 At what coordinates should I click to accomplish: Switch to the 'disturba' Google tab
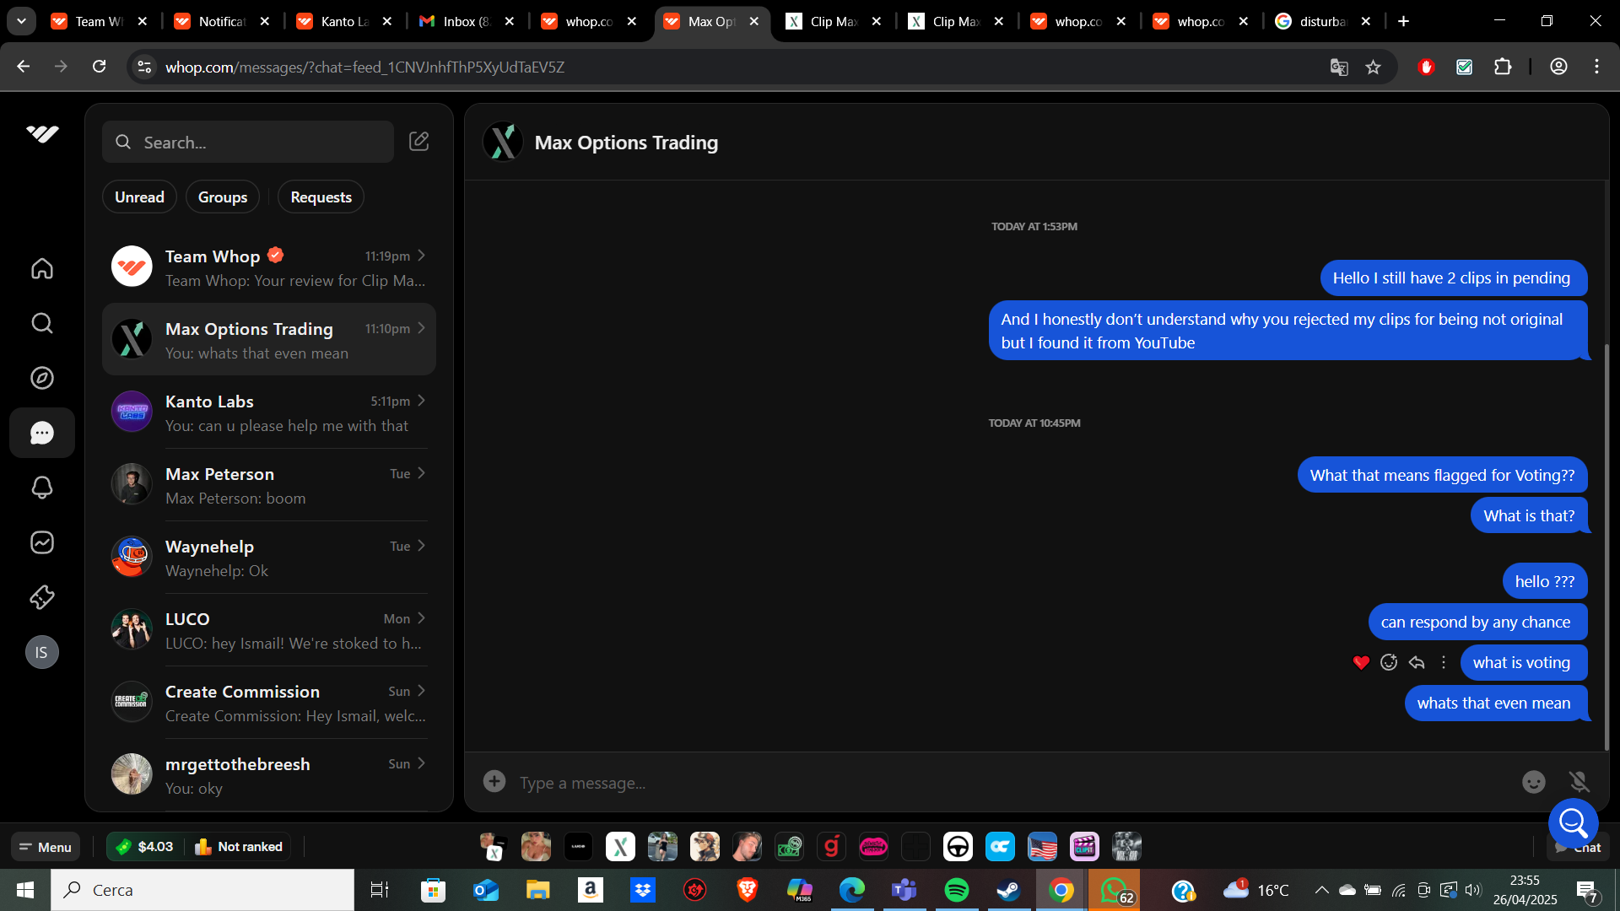click(x=1322, y=21)
